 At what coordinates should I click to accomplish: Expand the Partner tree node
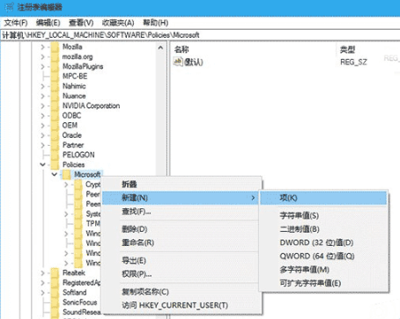(x=42, y=145)
